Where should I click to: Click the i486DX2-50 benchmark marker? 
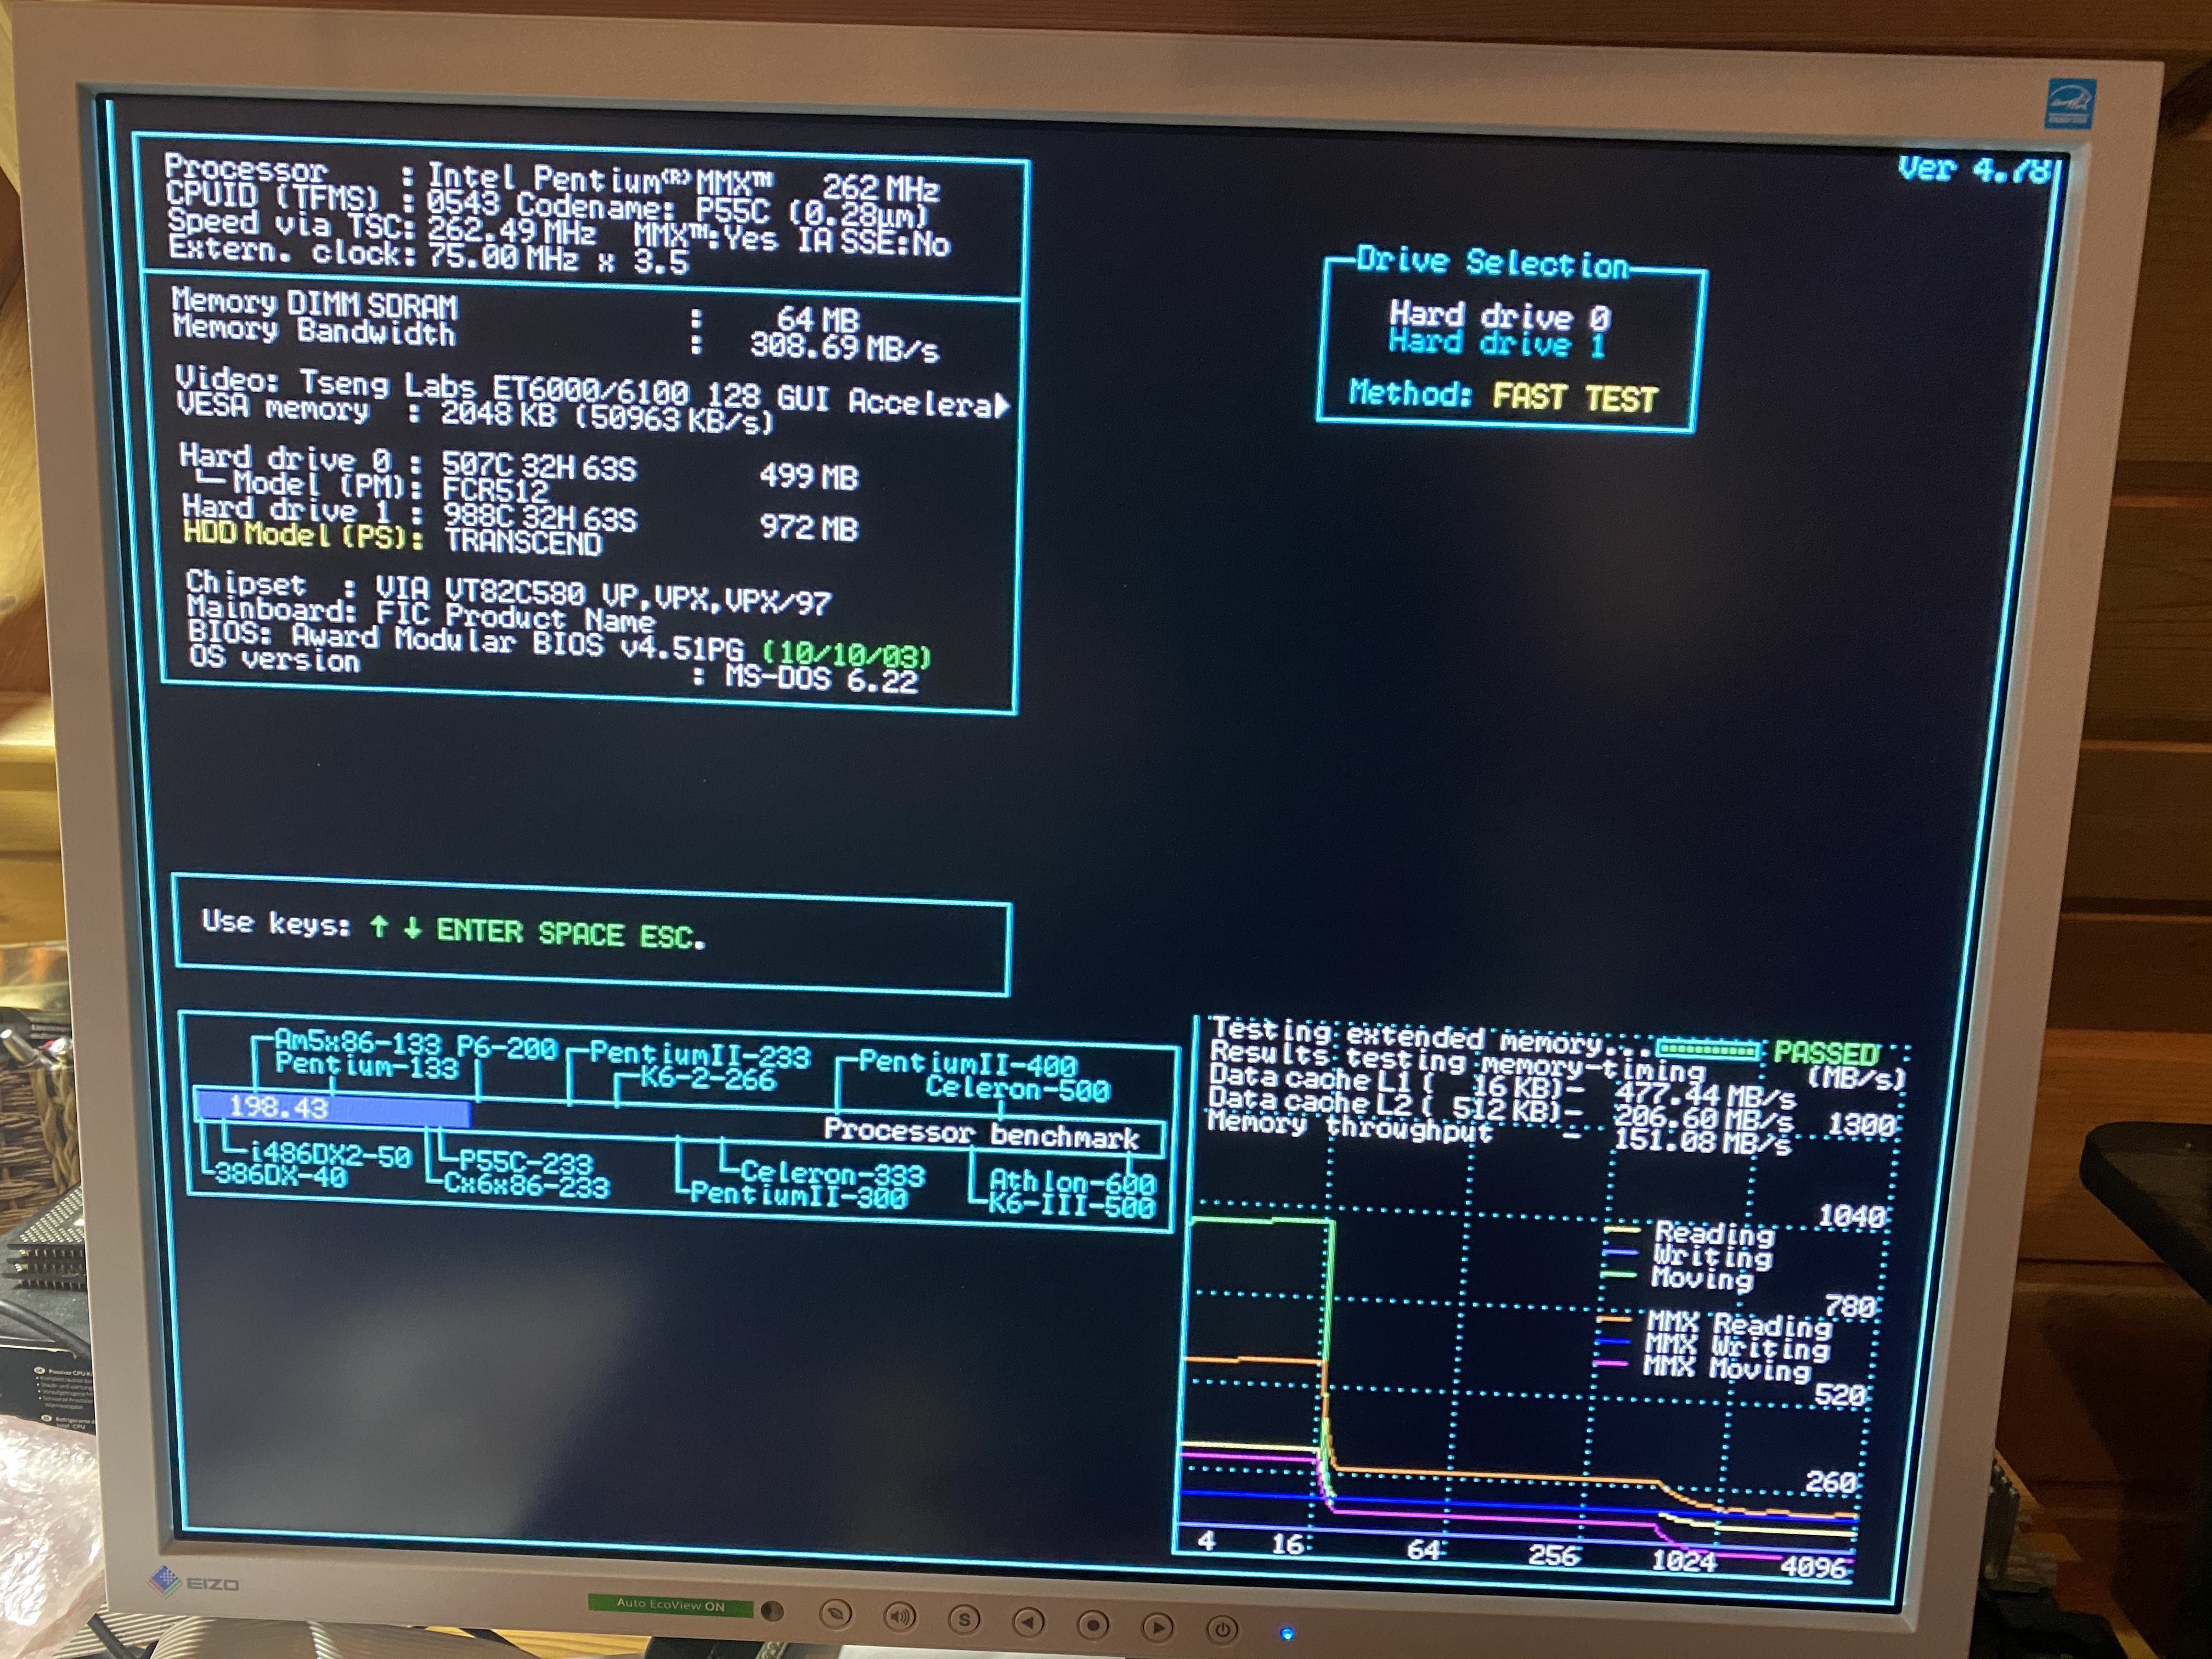point(330,1155)
